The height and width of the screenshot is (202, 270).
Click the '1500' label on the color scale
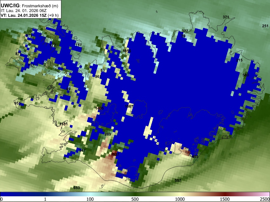(x=225, y=199)
